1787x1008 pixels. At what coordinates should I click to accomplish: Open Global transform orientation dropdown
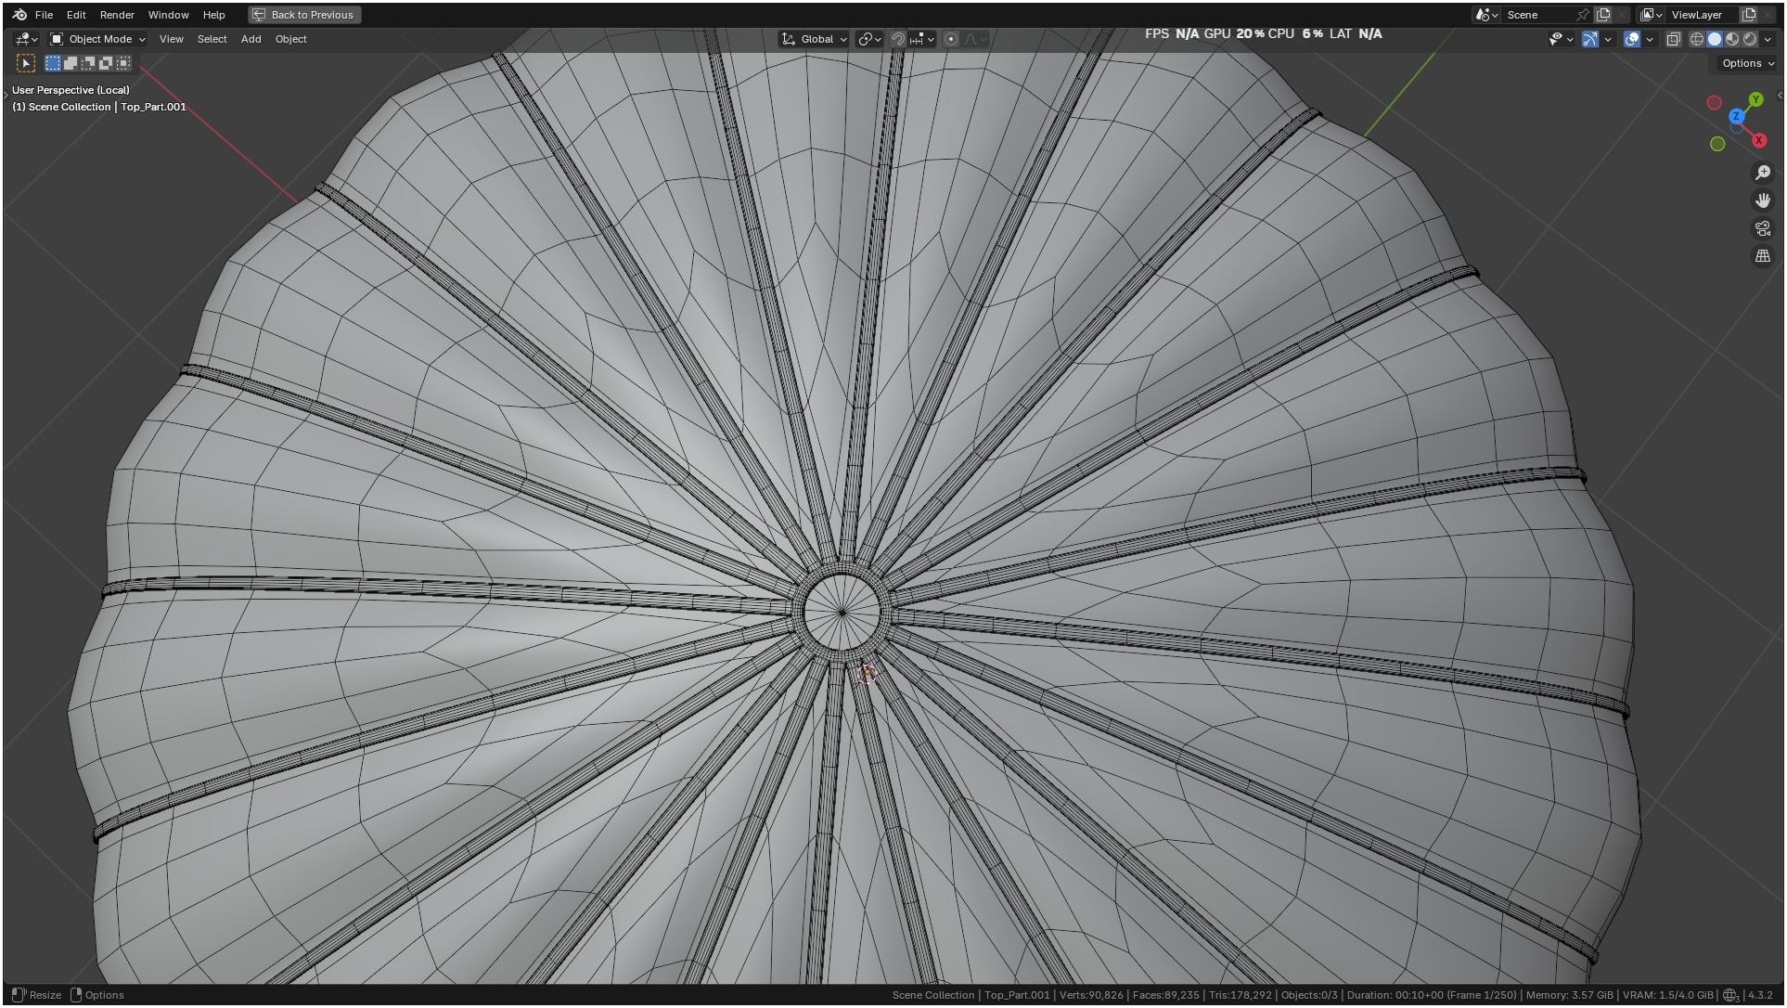814,39
